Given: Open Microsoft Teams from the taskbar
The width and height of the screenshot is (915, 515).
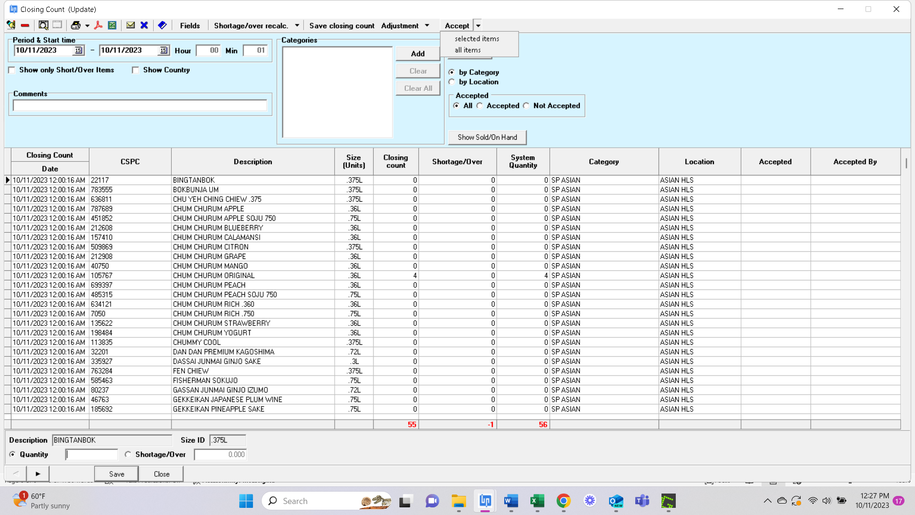Looking at the screenshot, I should point(642,501).
